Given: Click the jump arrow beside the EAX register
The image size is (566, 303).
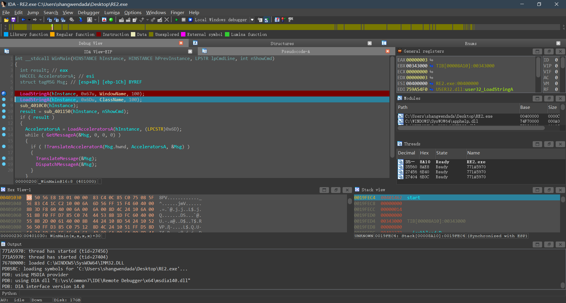Looking at the screenshot, I should pos(432,60).
